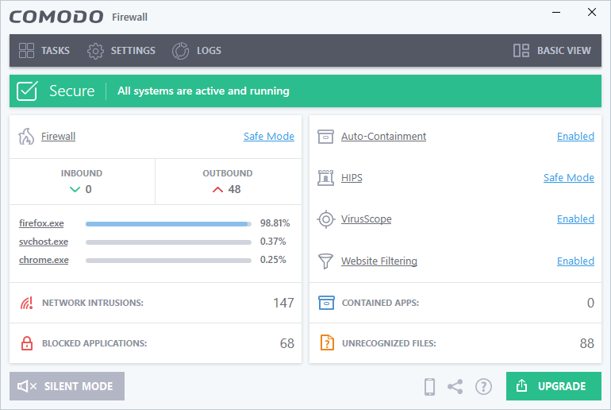The width and height of the screenshot is (611, 410).
Task: Change Firewall Safe Mode setting
Action: pyautogui.click(x=269, y=137)
